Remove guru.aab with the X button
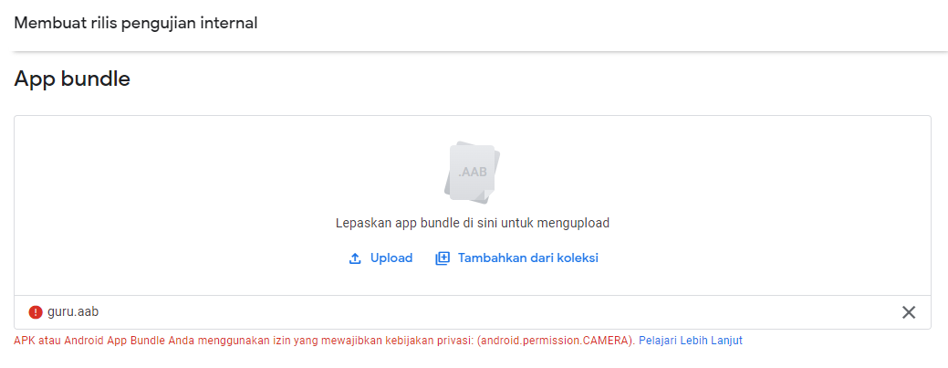Screen dimensions: 948x368 pos(909,312)
